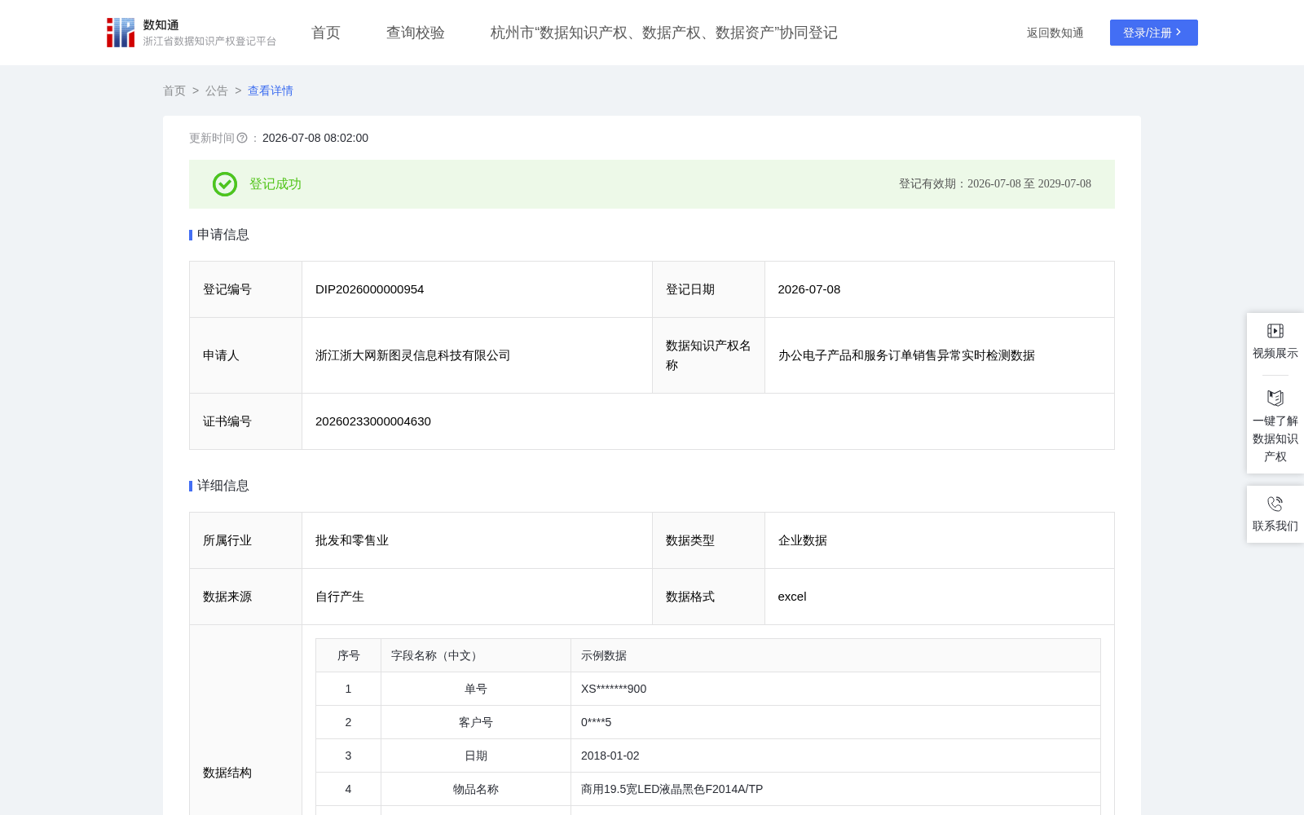
Task: Click the 申请人 row label
Action: coord(221,355)
